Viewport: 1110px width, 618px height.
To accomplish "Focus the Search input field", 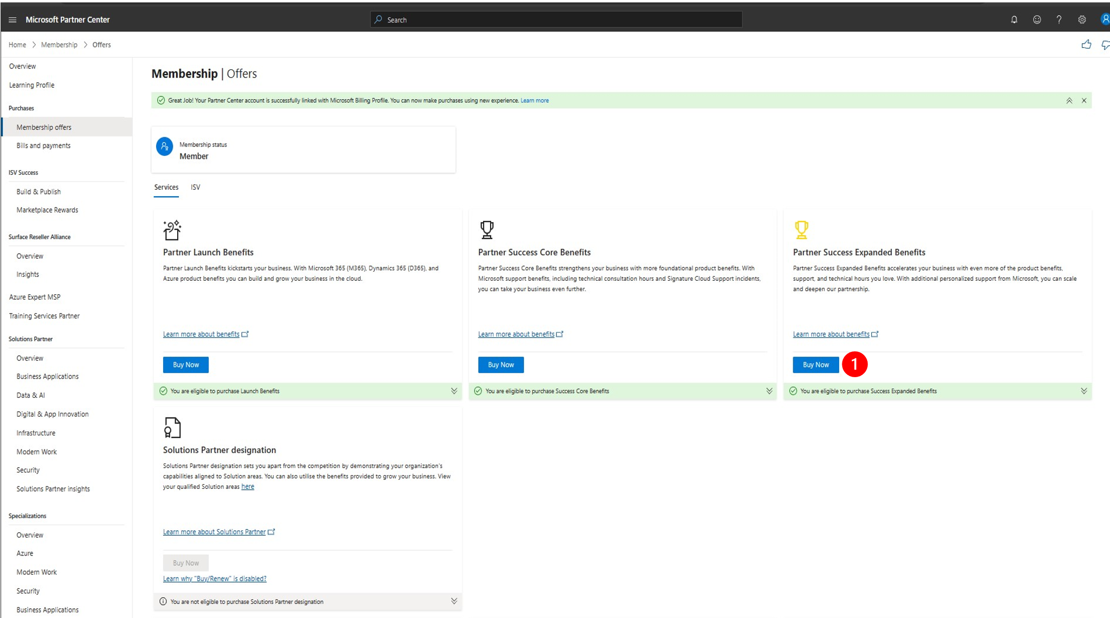I will 556,20.
